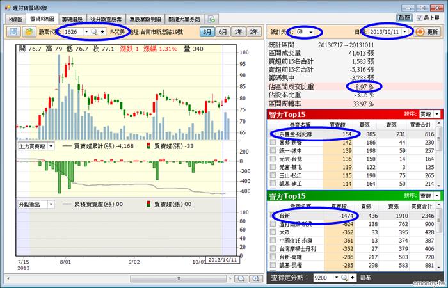Click the seller list scrollbar down arrow
Viewport: 448px width, 288px height.
(439, 267)
